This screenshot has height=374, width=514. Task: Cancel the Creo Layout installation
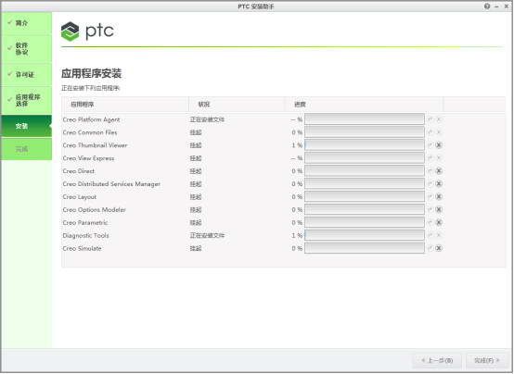pyautogui.click(x=439, y=196)
